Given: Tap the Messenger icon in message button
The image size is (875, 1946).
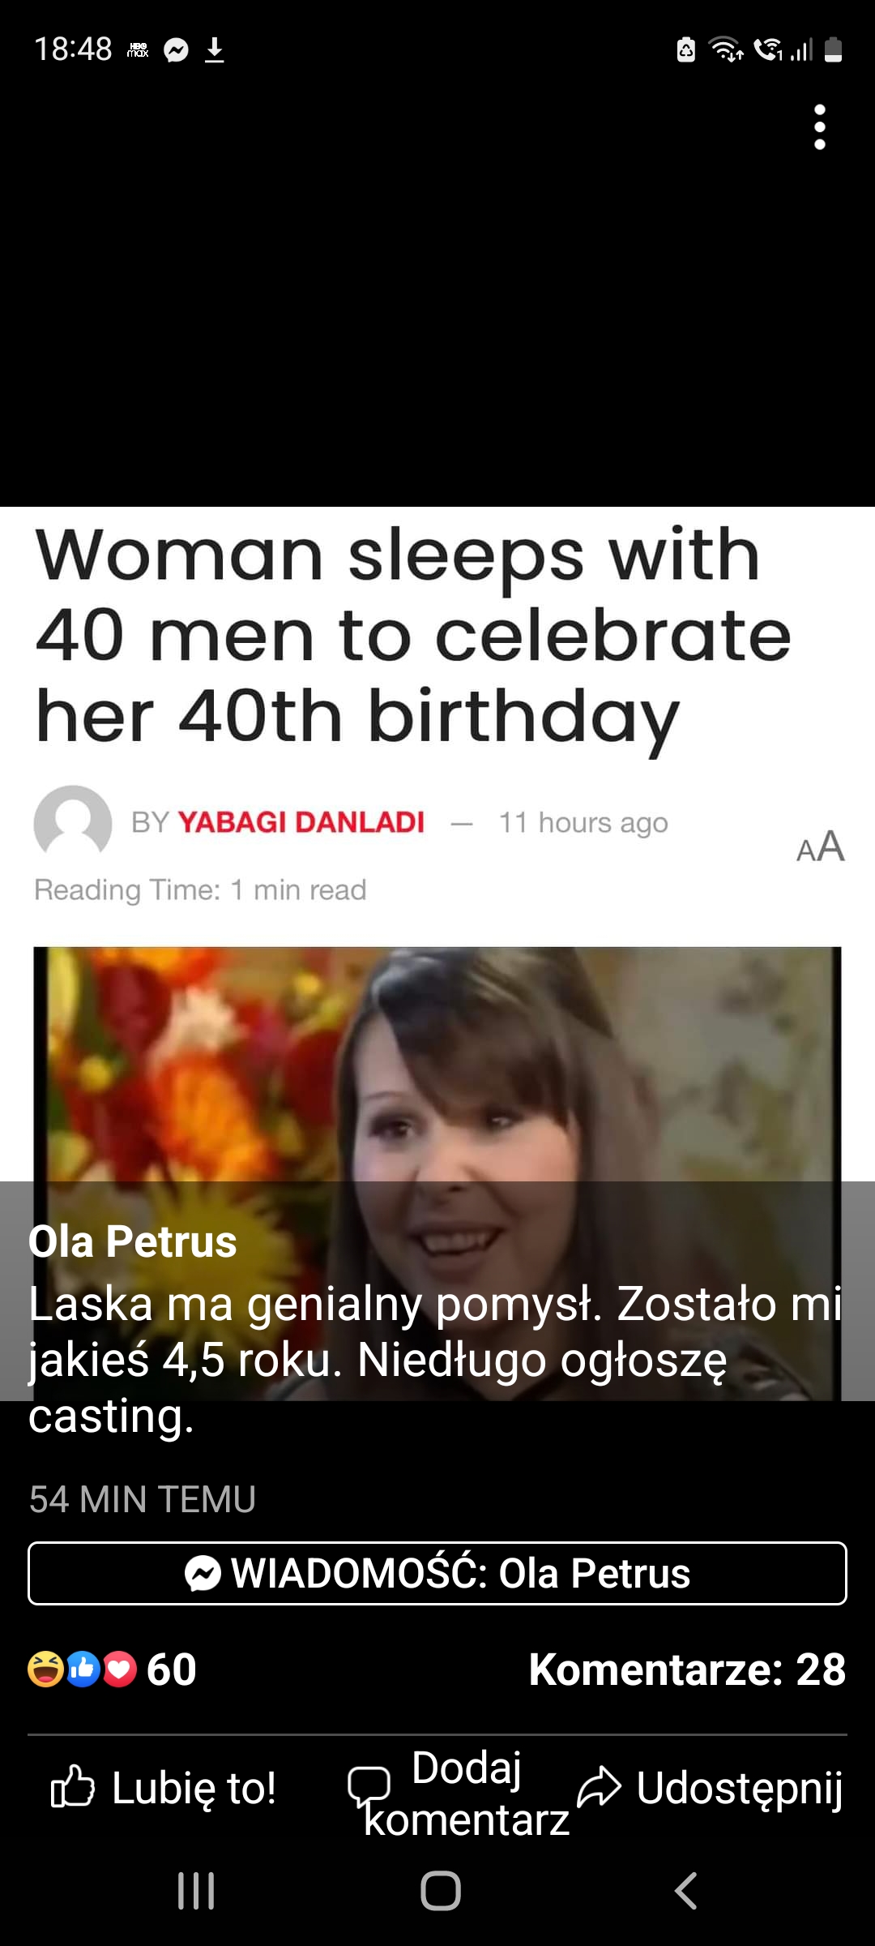Looking at the screenshot, I should 203,1574.
